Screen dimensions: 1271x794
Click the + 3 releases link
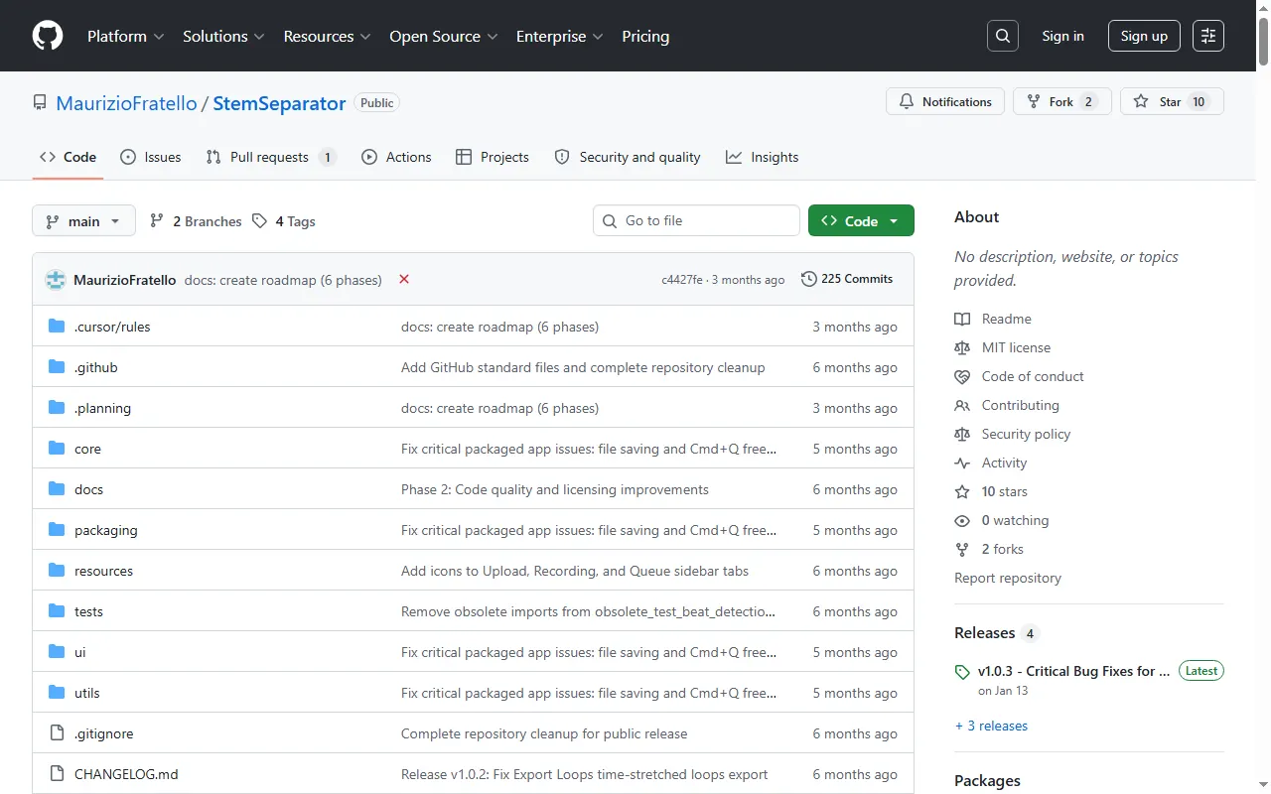pyautogui.click(x=991, y=726)
